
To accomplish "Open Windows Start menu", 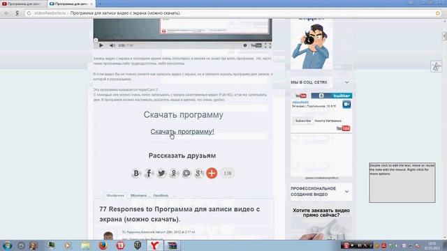I will click(7, 245).
